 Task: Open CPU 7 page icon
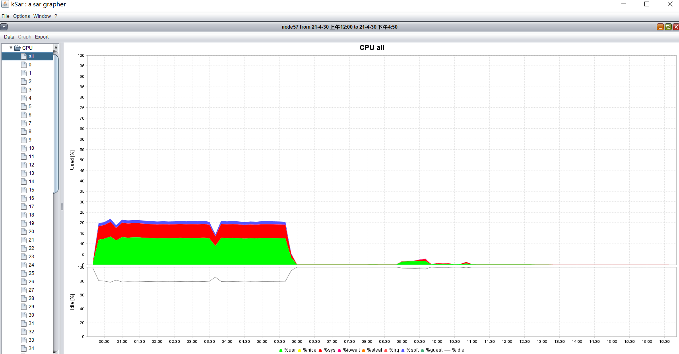tap(24, 123)
